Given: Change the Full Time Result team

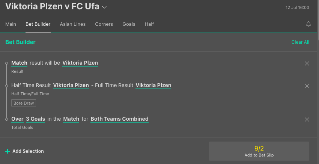Looking at the screenshot, I should click(153, 85).
